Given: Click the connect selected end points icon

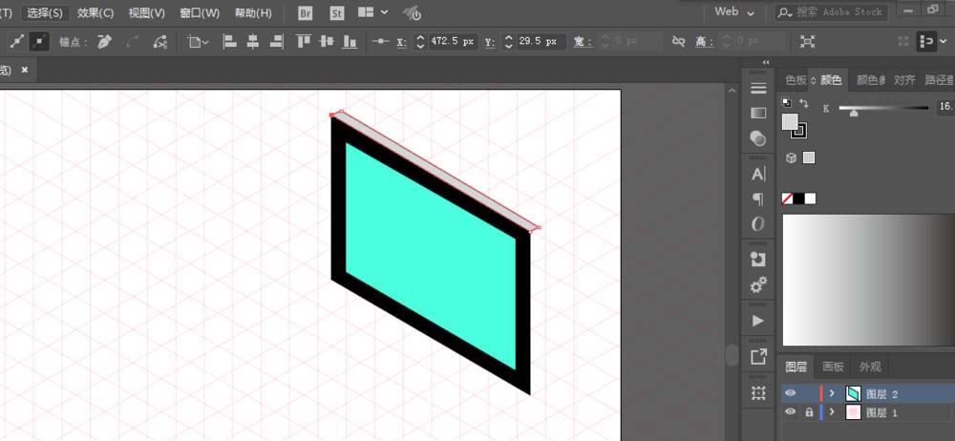Looking at the screenshot, I should coord(132,41).
